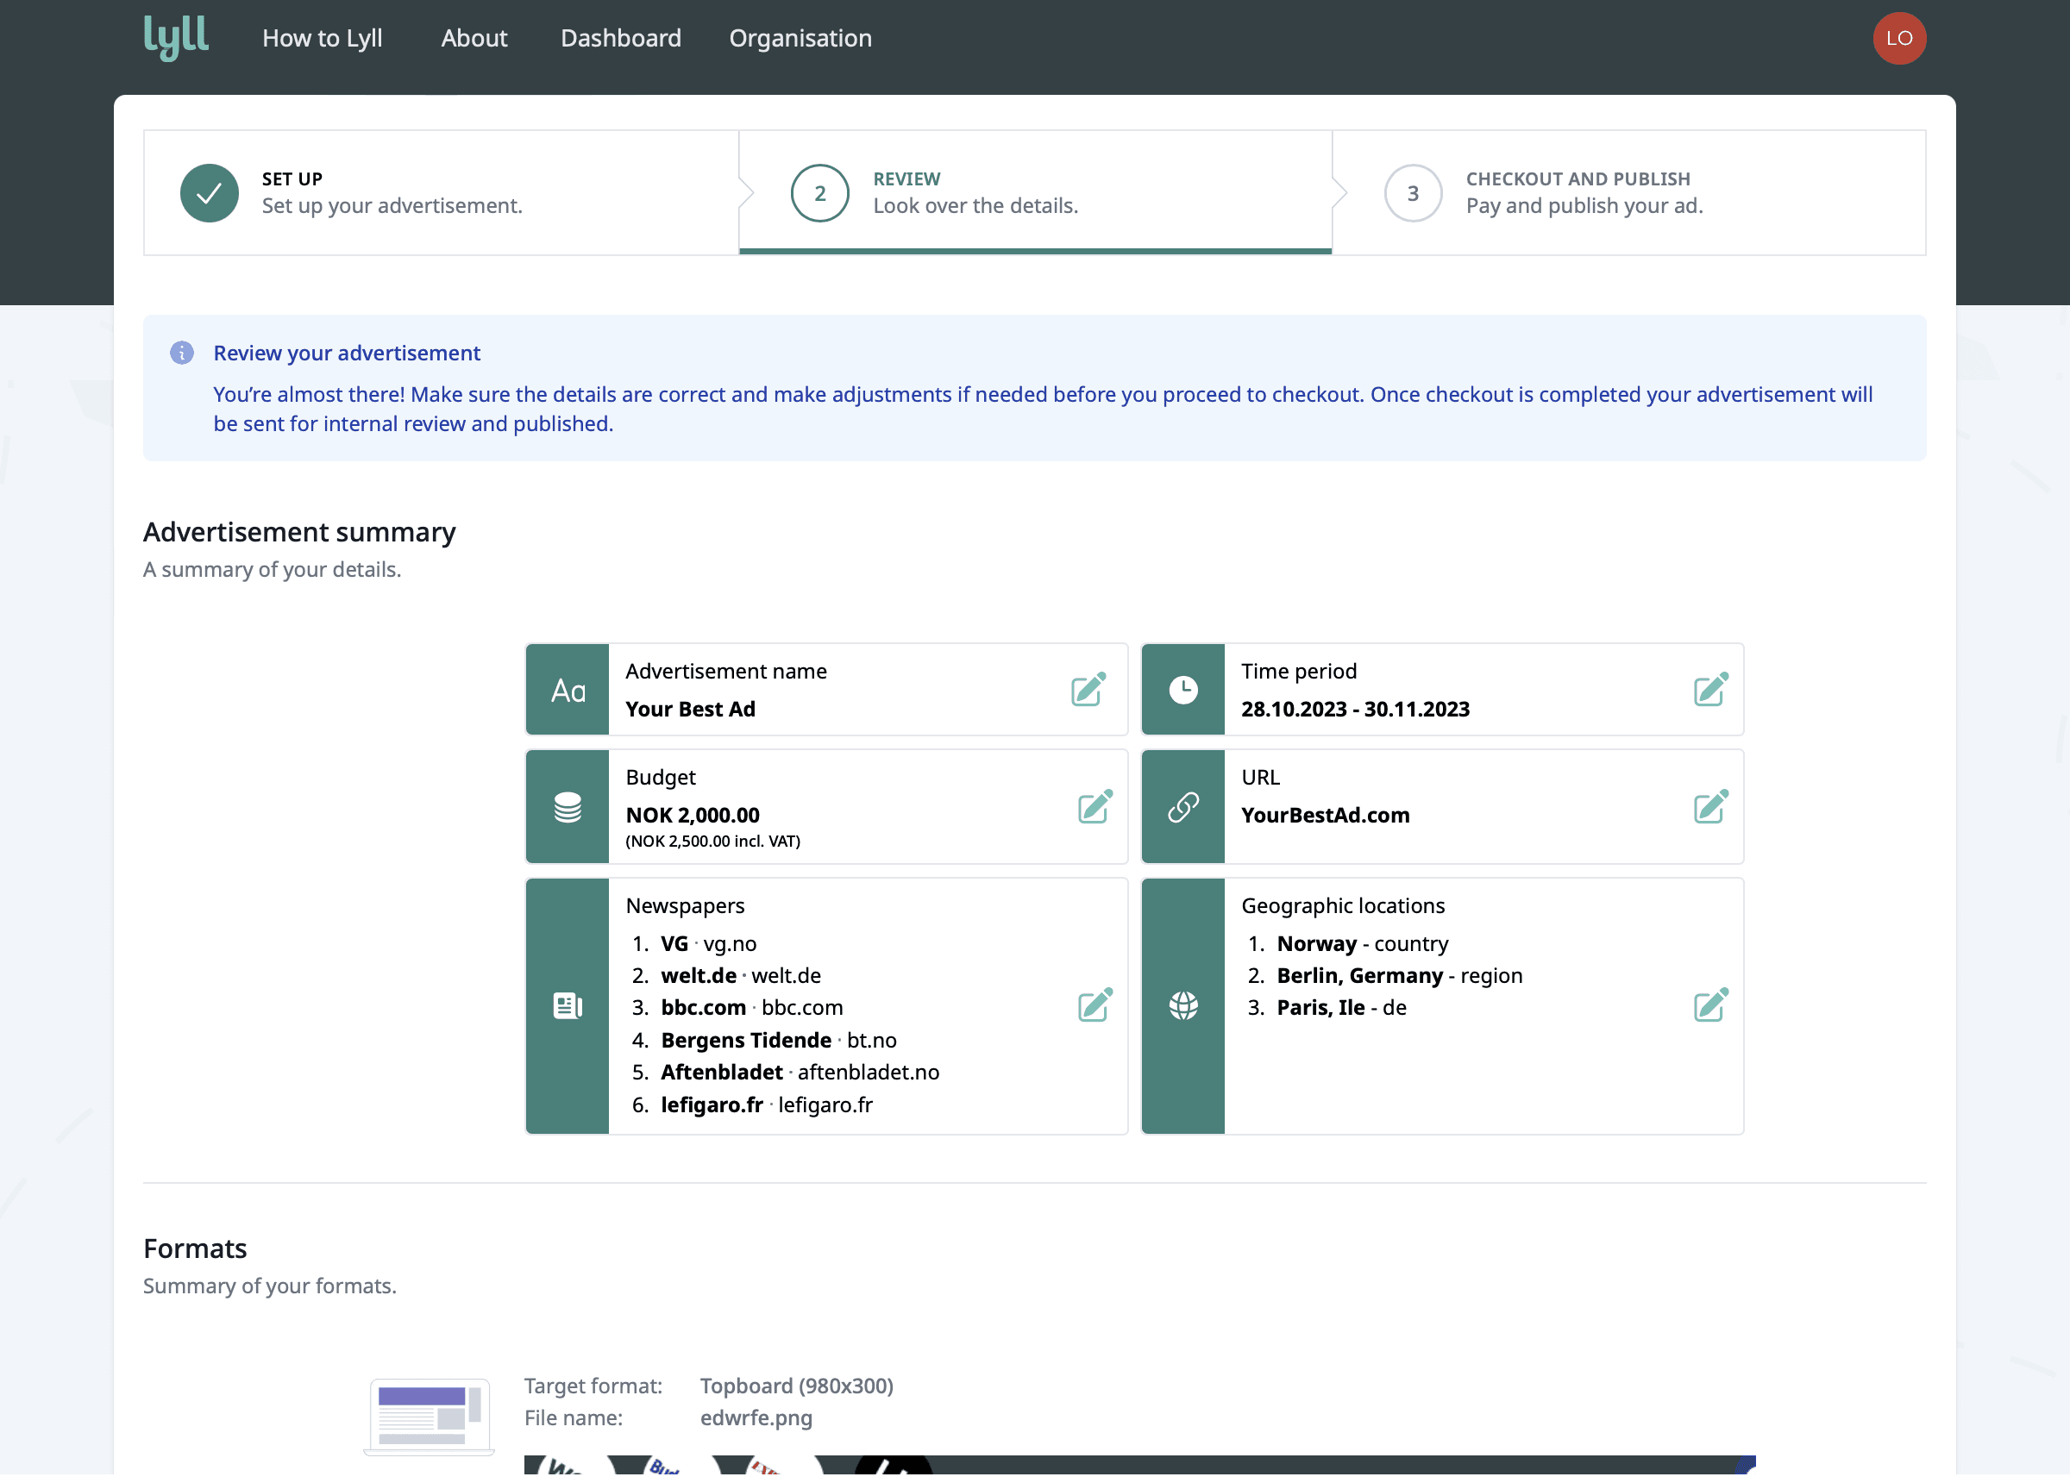Select the Aftenbladet aftenbladet.no entry

[x=800, y=1073]
